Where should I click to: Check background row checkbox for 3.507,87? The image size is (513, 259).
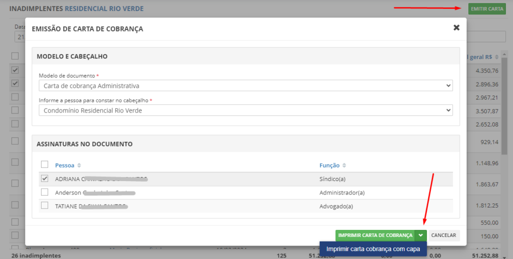click(x=15, y=110)
